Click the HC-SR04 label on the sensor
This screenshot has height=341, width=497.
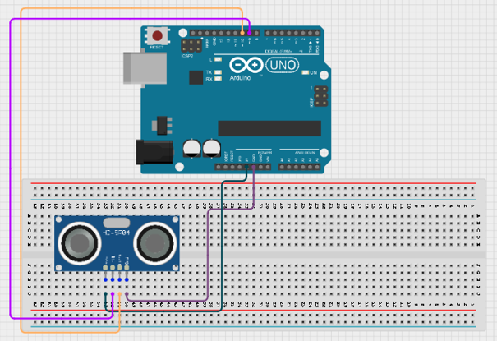[117, 233]
